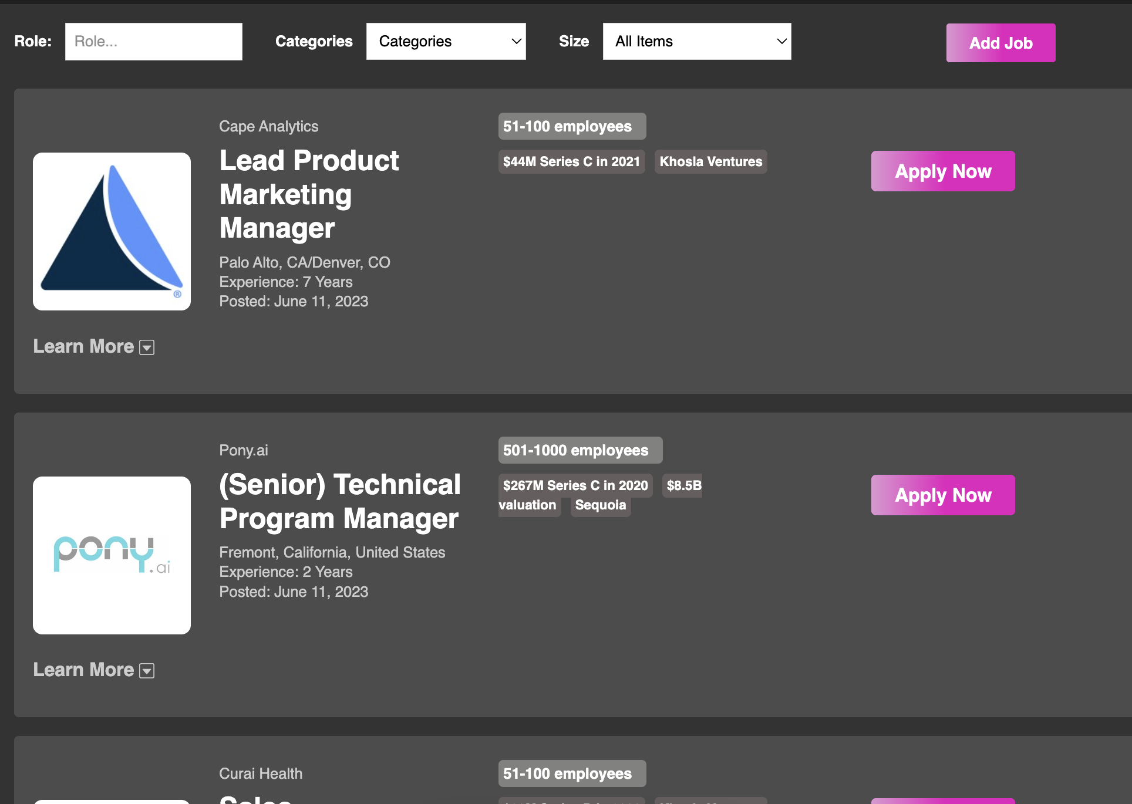Viewport: 1132px width, 804px height.
Task: Select the 51-100 employees tag for Cape Analytics
Action: coord(572,126)
